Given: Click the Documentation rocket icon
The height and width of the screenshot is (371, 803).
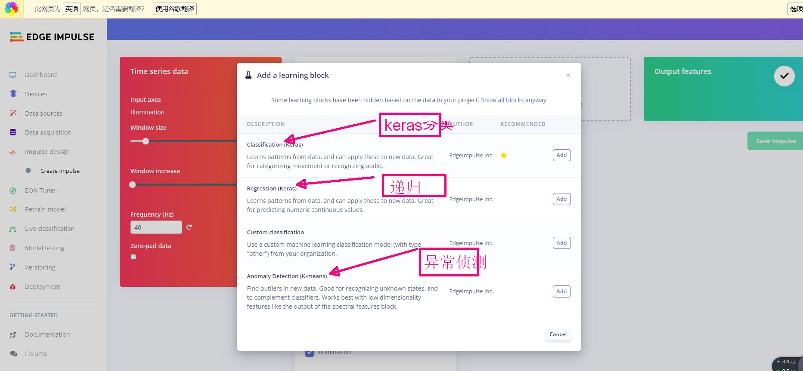Looking at the screenshot, I should pos(13,334).
